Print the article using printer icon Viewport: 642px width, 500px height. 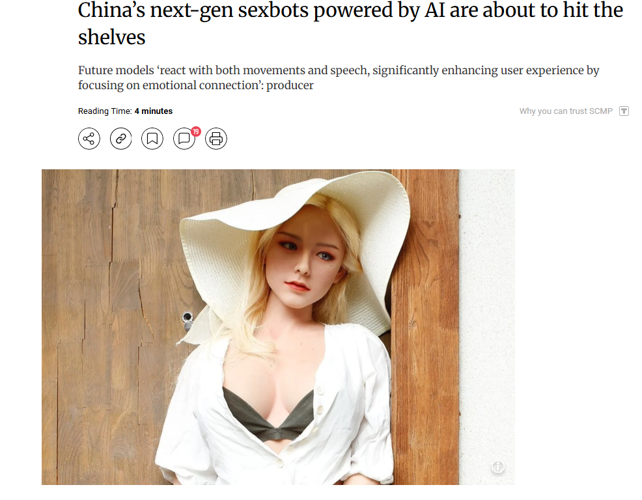click(216, 139)
